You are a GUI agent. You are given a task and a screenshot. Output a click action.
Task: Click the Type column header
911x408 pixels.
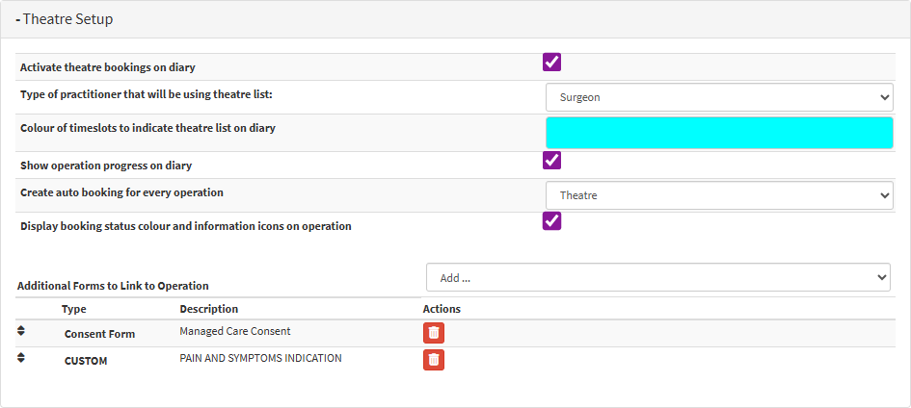(x=74, y=309)
